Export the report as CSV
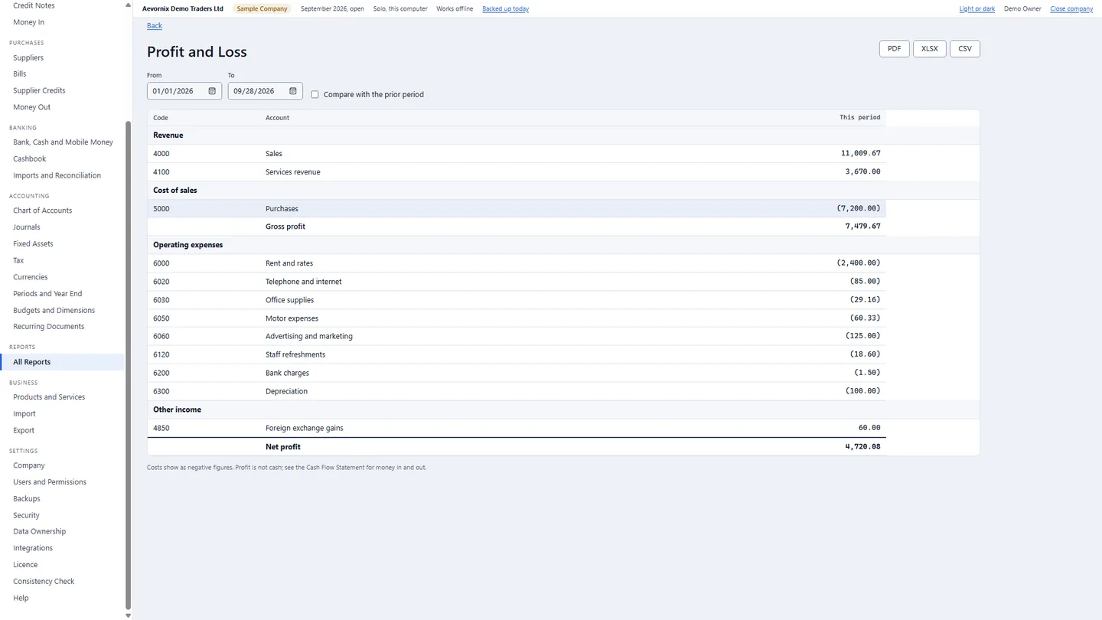 click(965, 49)
